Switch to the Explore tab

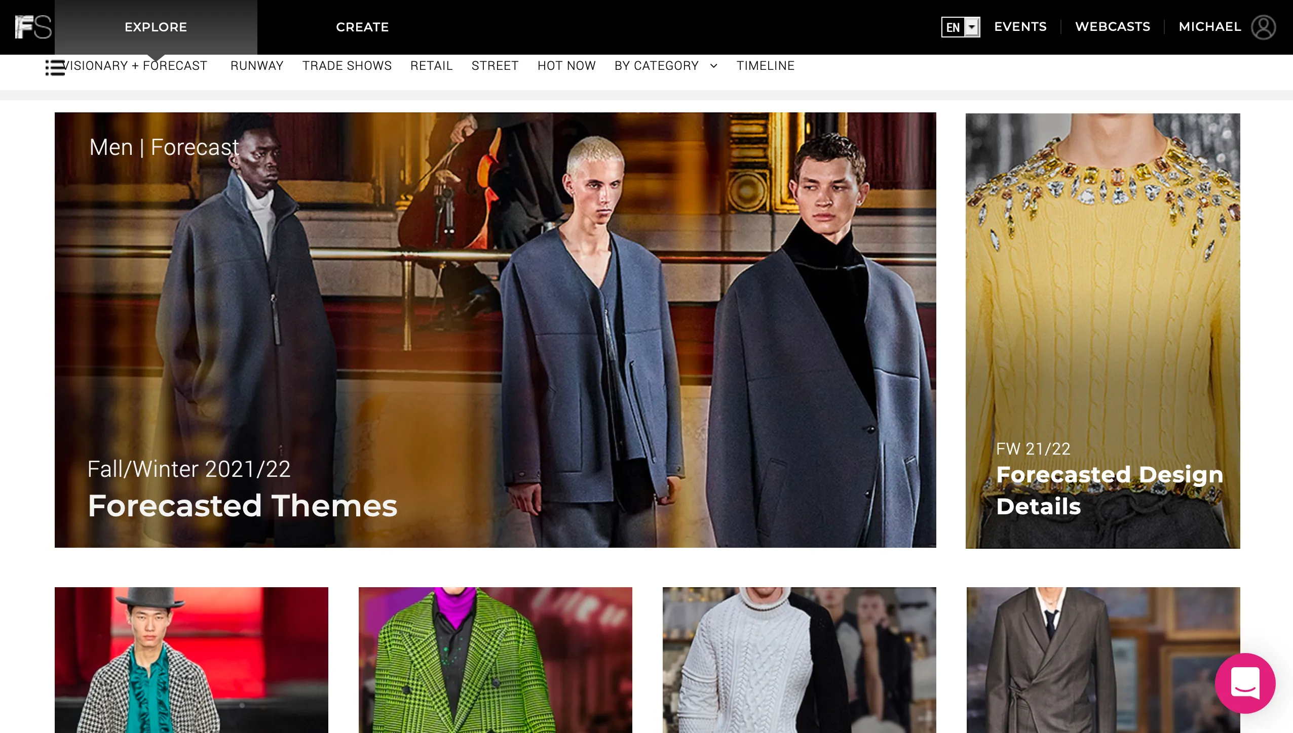[x=156, y=27]
